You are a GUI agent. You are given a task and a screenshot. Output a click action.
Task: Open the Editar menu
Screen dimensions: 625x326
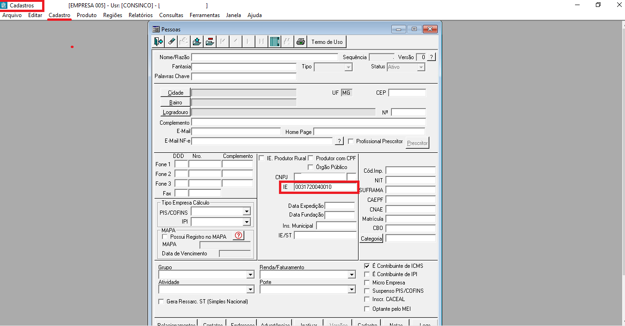coord(35,15)
